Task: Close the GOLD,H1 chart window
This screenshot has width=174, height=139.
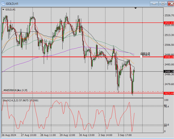Action: coord(171,4)
